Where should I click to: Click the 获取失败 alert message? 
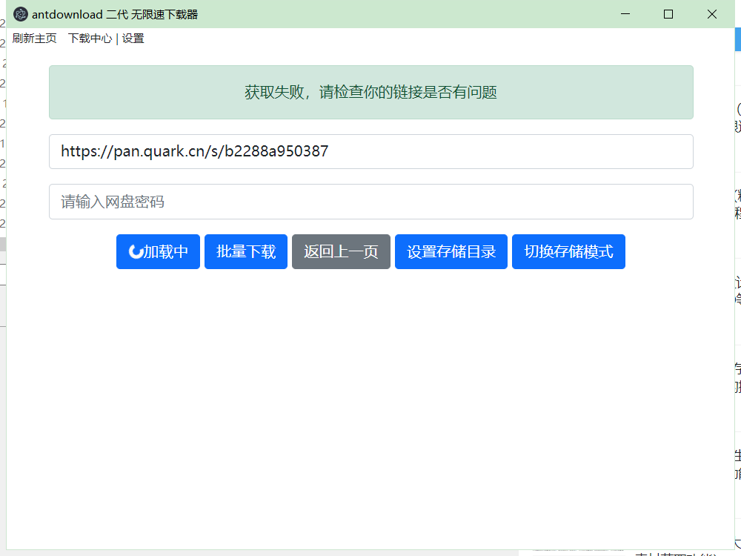click(371, 92)
